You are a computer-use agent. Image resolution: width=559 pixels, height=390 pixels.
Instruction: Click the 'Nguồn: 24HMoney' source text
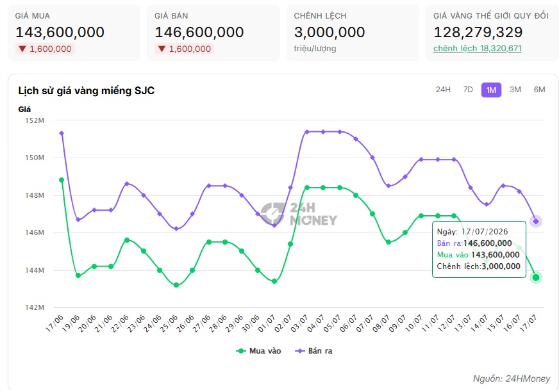tap(512, 378)
